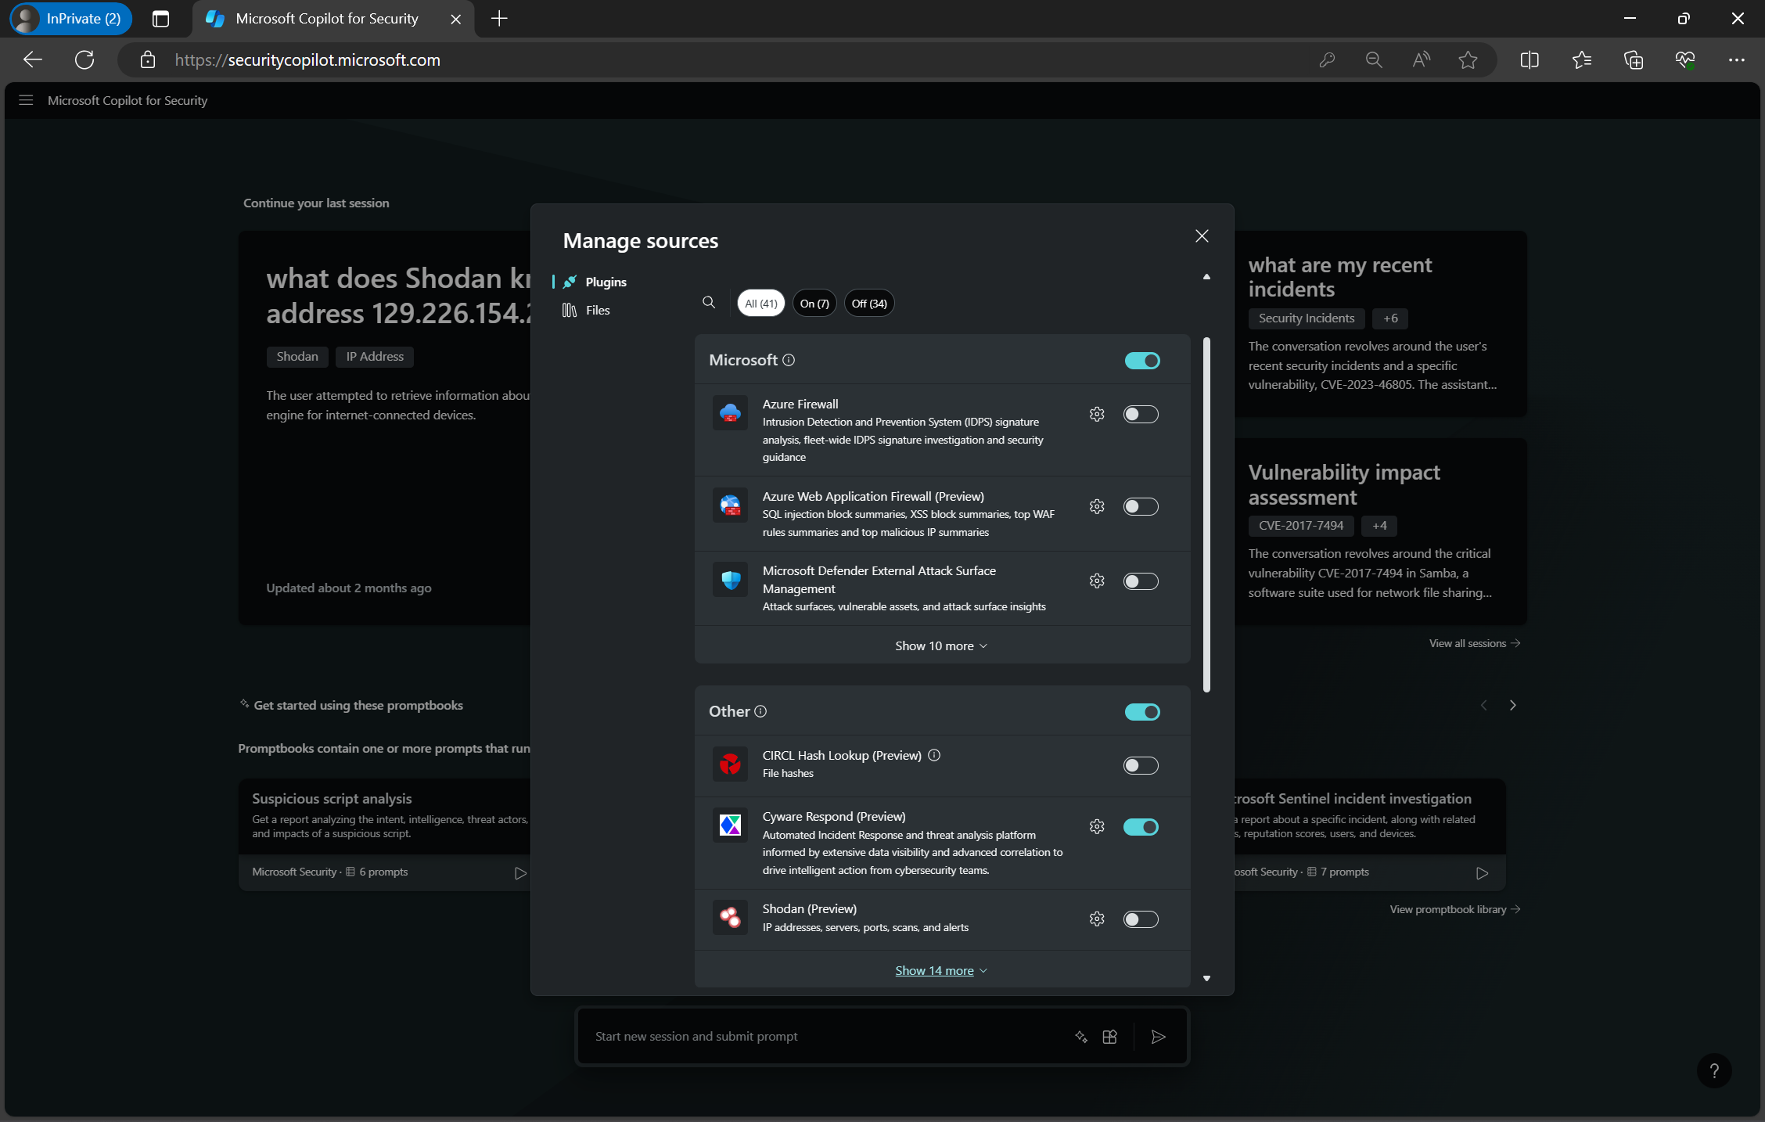Click the info icon beside CIRCL Hash Lookup

click(934, 755)
